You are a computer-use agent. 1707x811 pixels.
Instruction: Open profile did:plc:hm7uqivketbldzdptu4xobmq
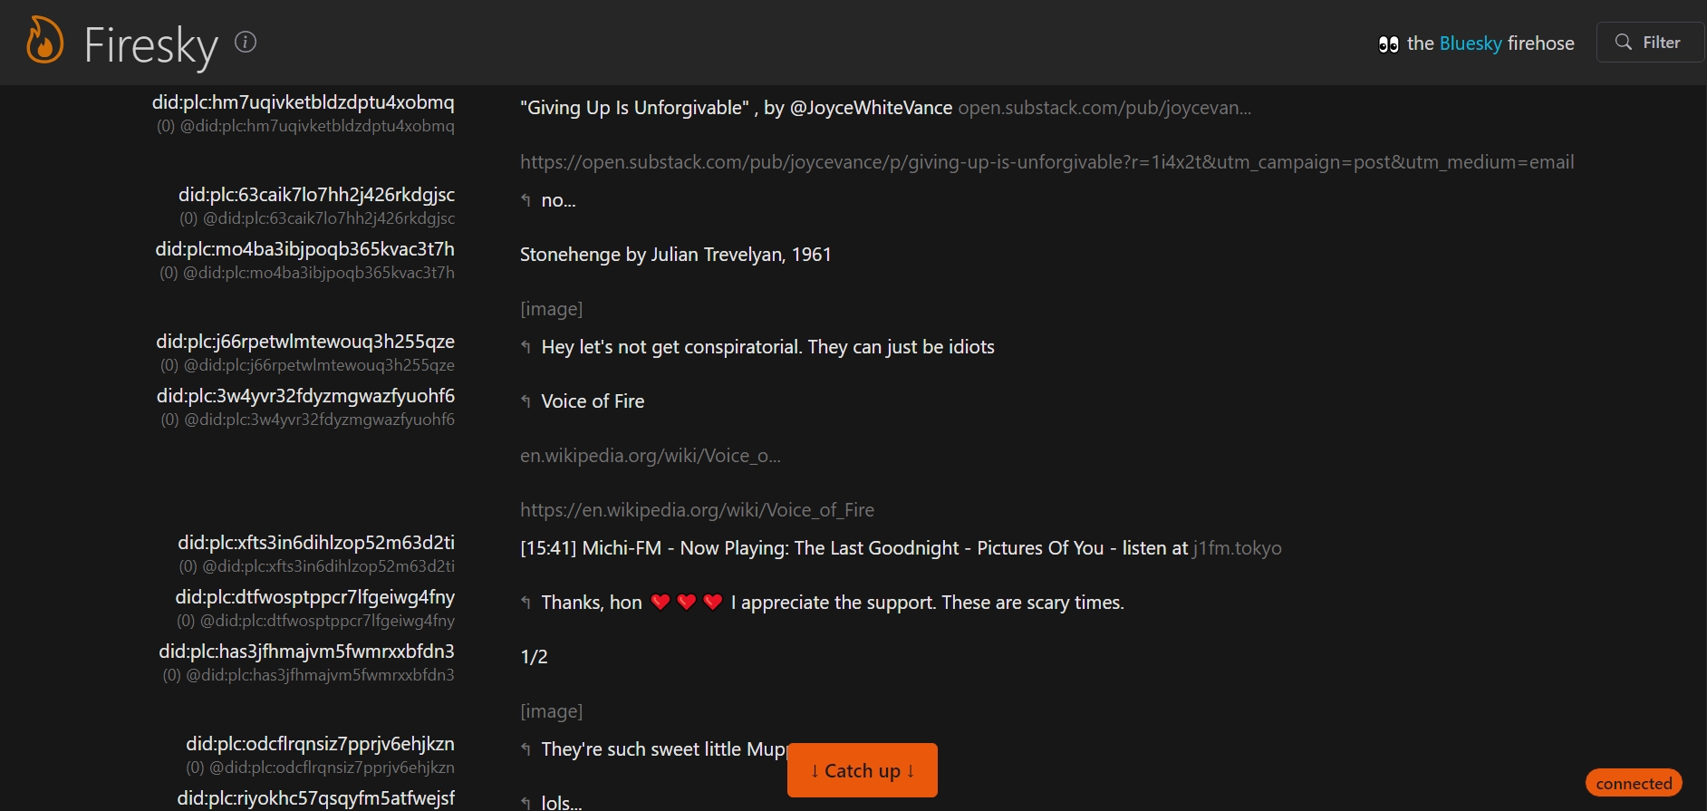pos(304,102)
